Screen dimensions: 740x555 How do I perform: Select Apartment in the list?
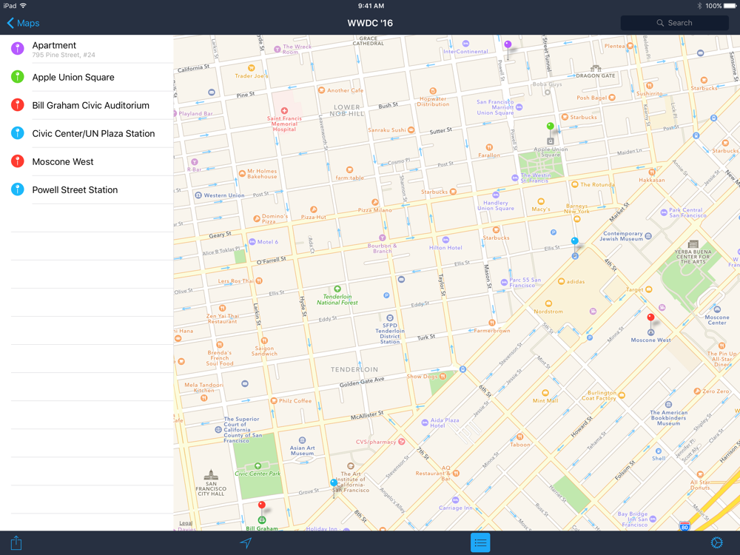pos(87,49)
